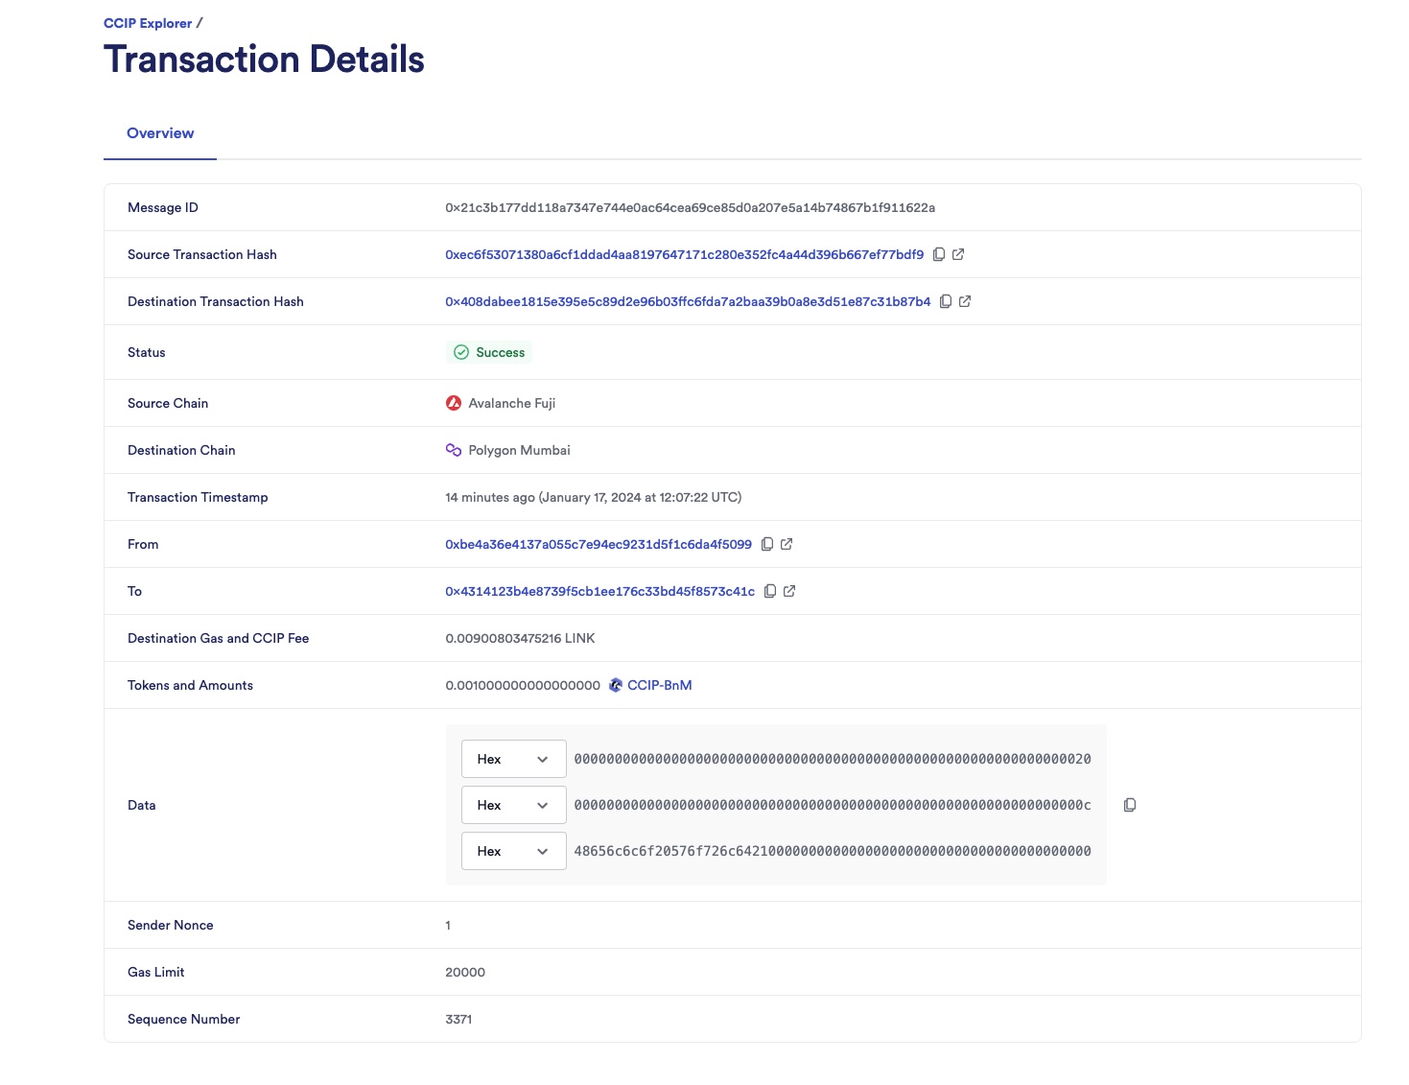Click the Polygon Mumbai chain logo
Viewport: 1409px width, 1085px height.
click(454, 450)
